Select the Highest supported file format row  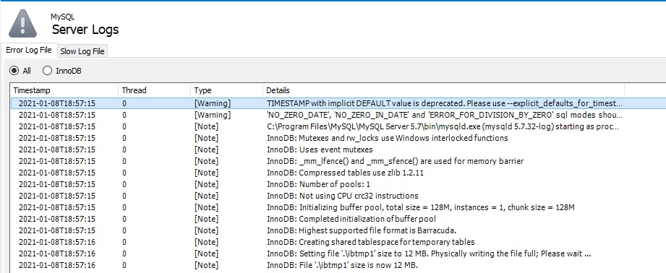click(338, 230)
